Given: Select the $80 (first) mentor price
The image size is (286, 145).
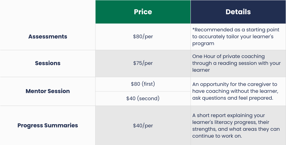Looking at the screenshot, I should (x=143, y=84).
